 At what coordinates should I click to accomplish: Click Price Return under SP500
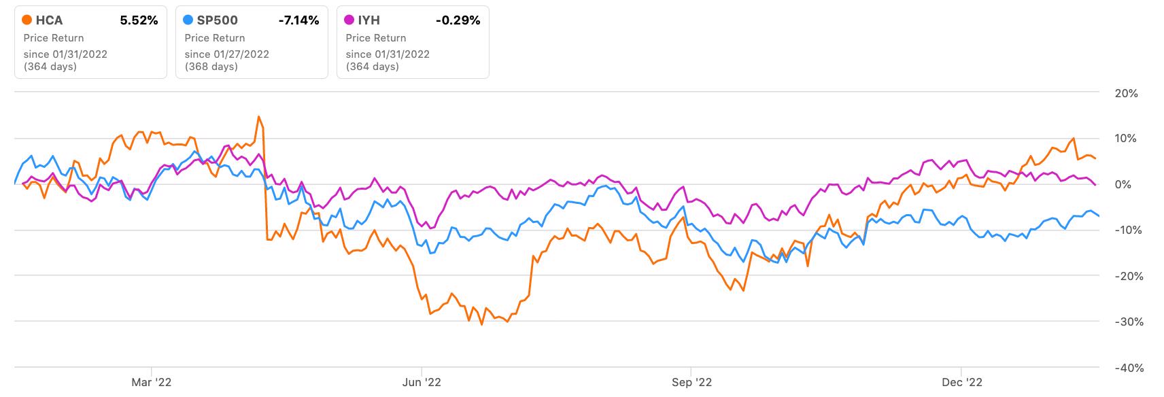coord(215,38)
